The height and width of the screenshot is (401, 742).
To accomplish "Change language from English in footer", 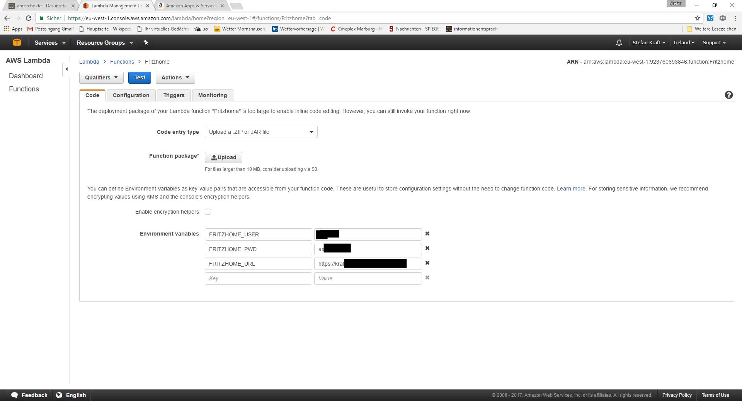I will click(71, 395).
